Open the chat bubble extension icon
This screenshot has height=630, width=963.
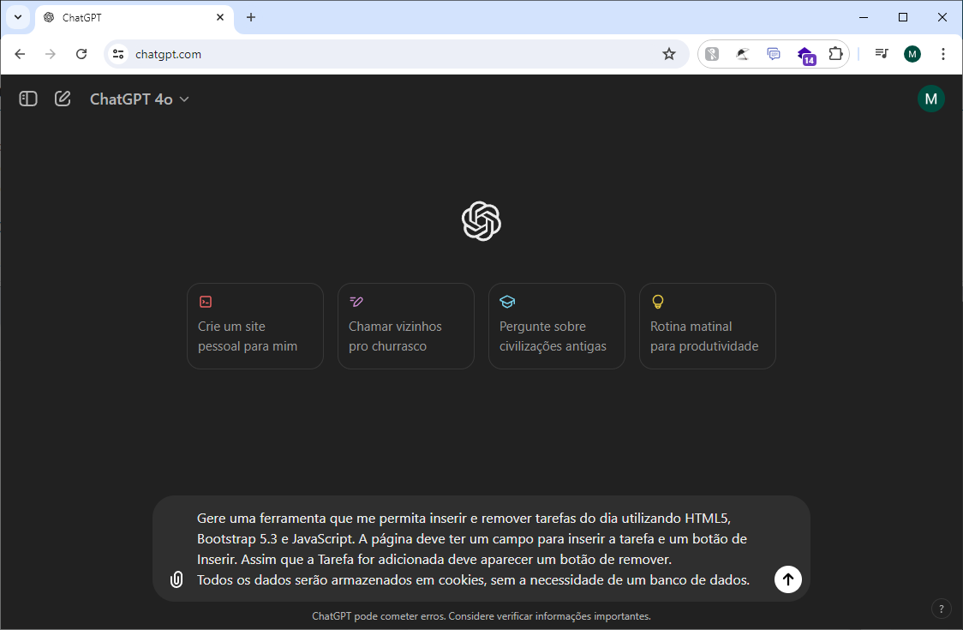coord(774,54)
